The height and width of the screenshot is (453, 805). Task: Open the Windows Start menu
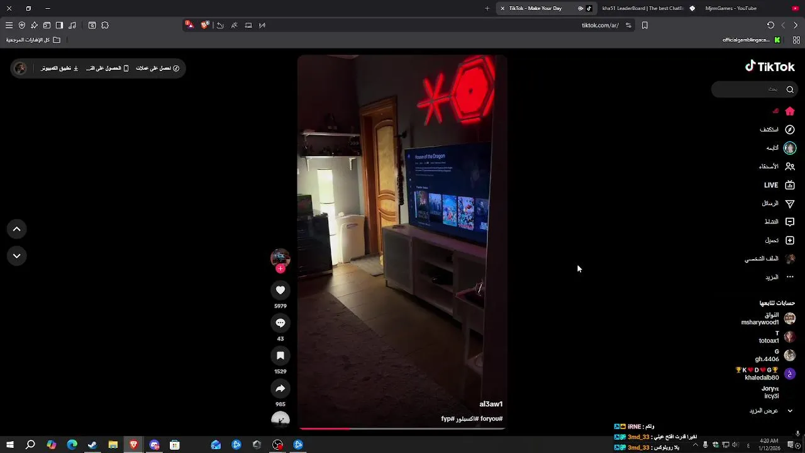pyautogui.click(x=10, y=445)
